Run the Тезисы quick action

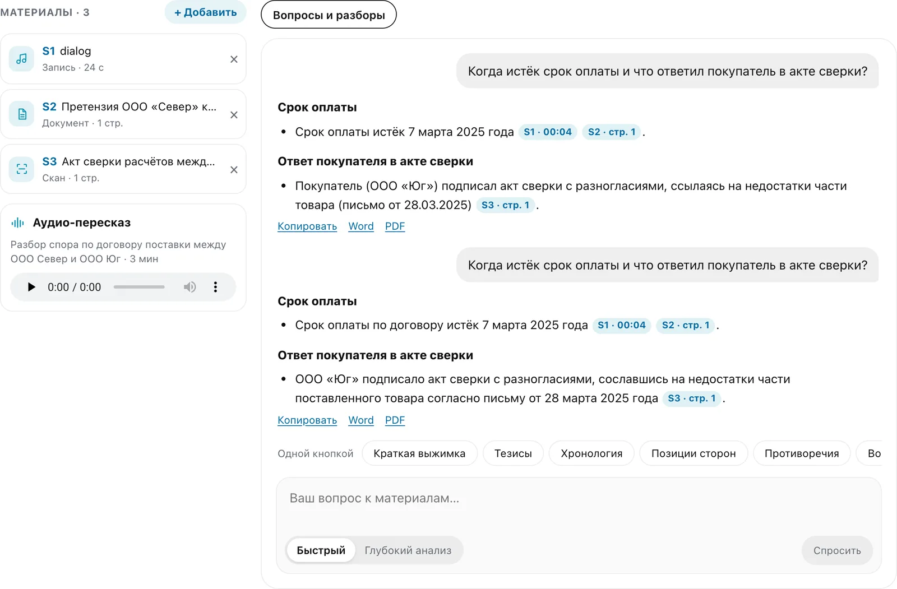coord(513,453)
